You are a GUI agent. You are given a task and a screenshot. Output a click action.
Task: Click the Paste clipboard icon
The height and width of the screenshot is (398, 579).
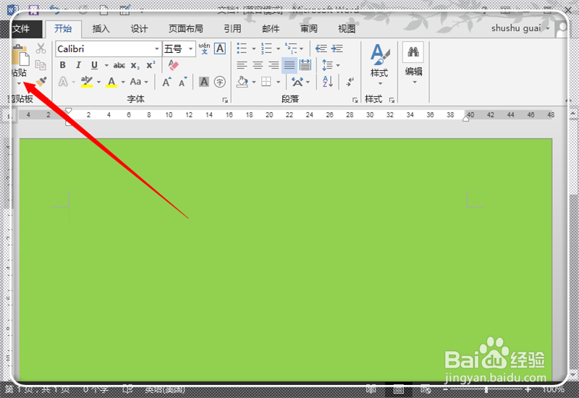click(x=20, y=56)
